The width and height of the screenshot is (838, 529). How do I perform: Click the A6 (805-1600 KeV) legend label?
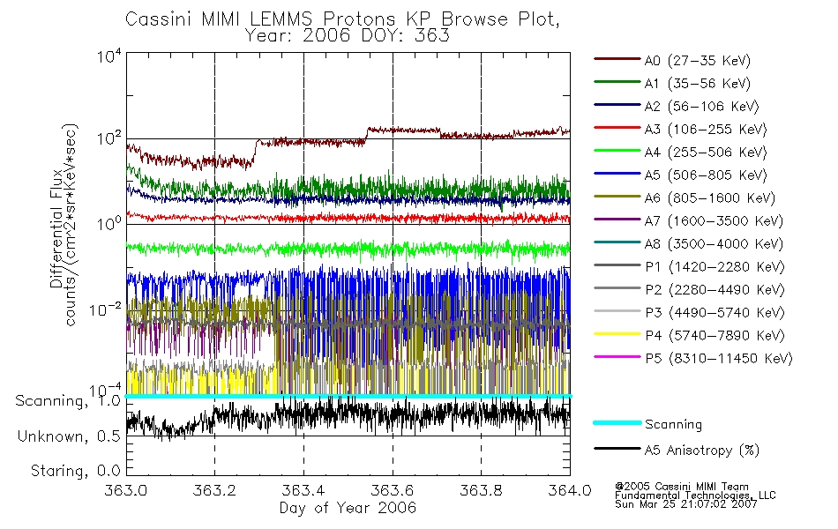710,198
